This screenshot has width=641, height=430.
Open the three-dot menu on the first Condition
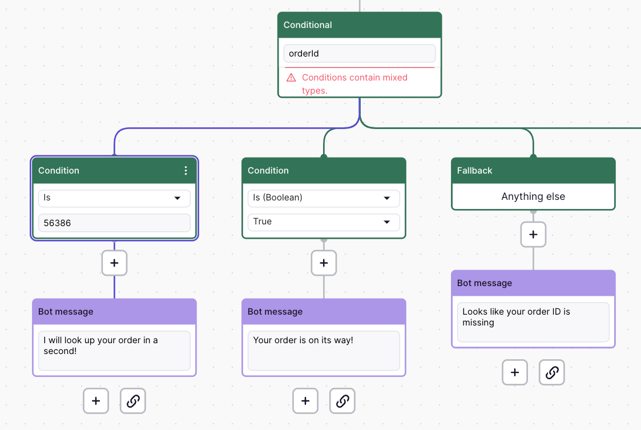pos(186,171)
